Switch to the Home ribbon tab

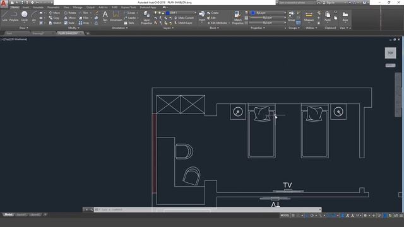[15, 7]
